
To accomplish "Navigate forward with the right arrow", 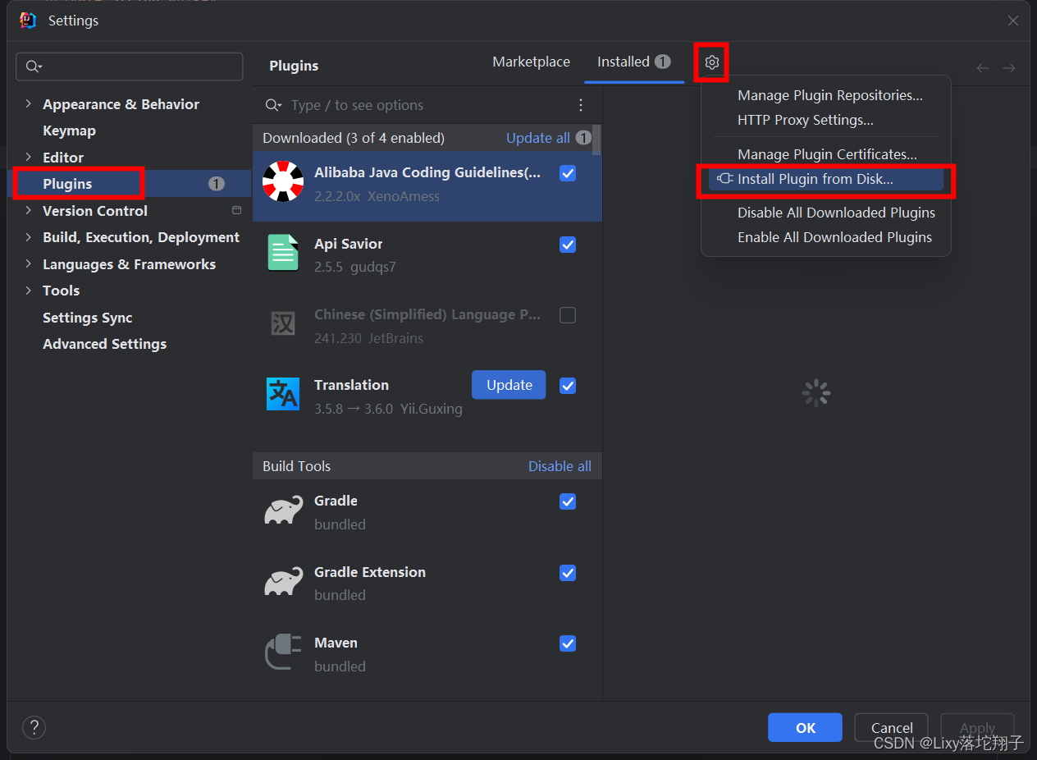I will [1009, 68].
